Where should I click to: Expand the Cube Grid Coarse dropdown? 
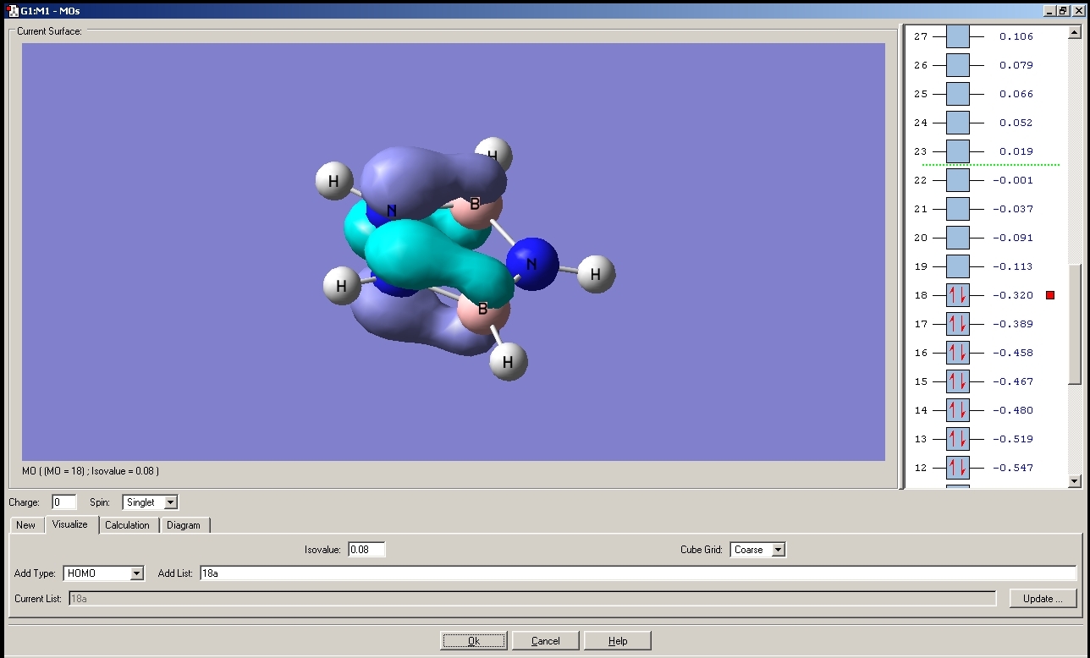pyautogui.click(x=757, y=550)
